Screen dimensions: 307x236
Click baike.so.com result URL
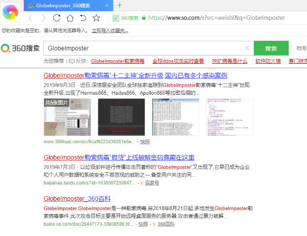[88, 224]
